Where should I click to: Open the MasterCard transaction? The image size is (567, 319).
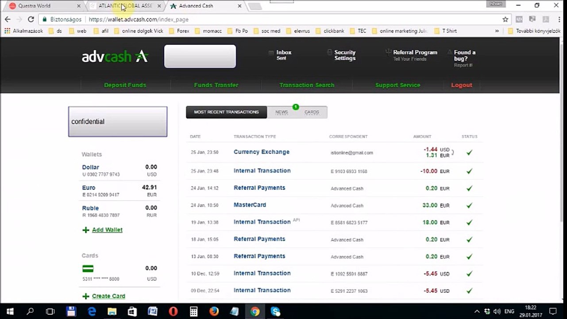(x=250, y=205)
